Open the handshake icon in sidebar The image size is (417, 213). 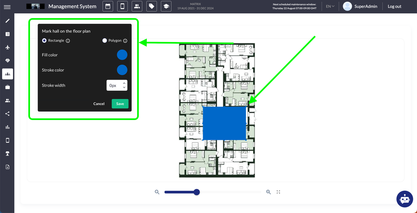[x=7, y=61]
